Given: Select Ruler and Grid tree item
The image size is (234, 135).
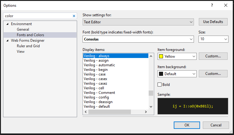Looking at the screenshot, I should 28,46.
